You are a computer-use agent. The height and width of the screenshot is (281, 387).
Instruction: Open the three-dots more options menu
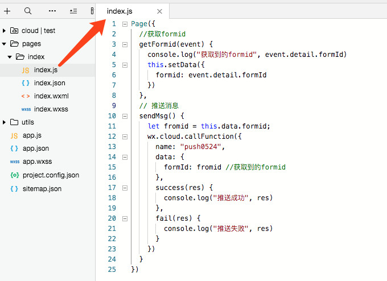[52, 11]
